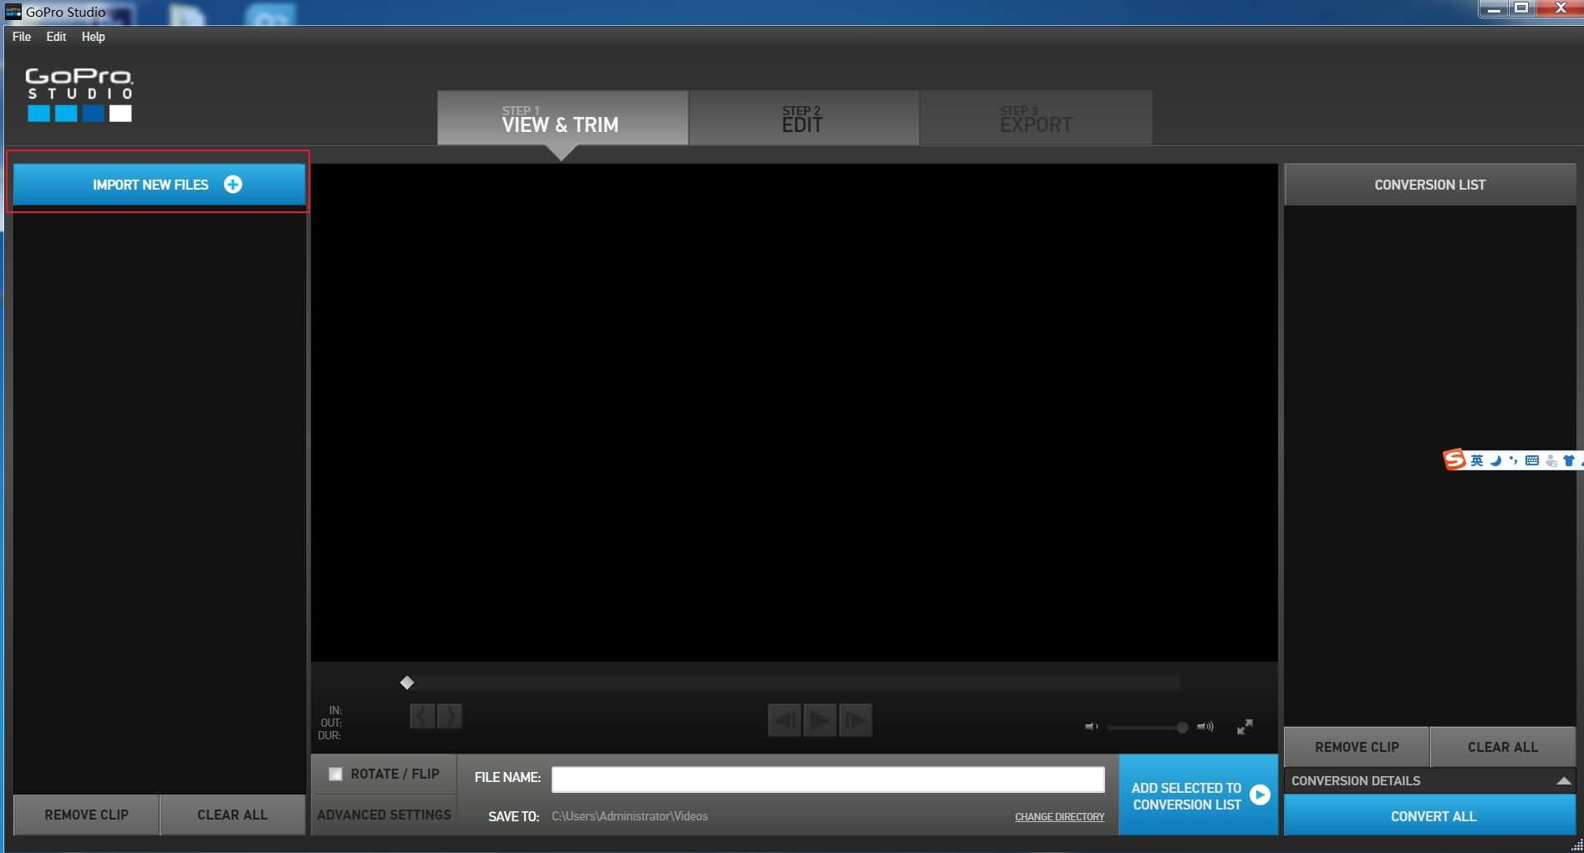The height and width of the screenshot is (853, 1584).
Task: Open the File menu
Action: [x=22, y=37]
